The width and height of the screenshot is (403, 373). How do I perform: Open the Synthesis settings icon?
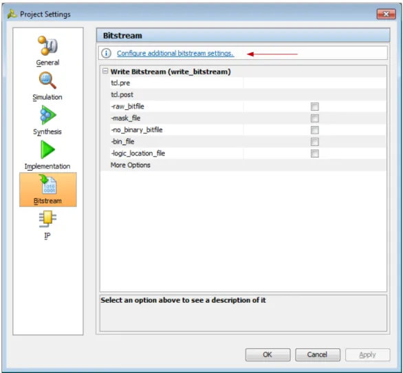(48, 115)
